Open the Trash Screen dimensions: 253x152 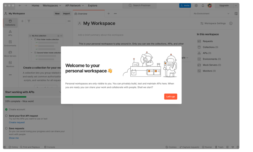[x=219, y=147]
